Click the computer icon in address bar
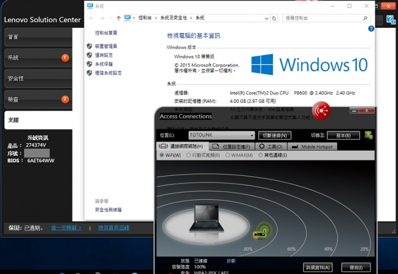Viewport: 398px width, 274px height. pyautogui.click(x=128, y=18)
